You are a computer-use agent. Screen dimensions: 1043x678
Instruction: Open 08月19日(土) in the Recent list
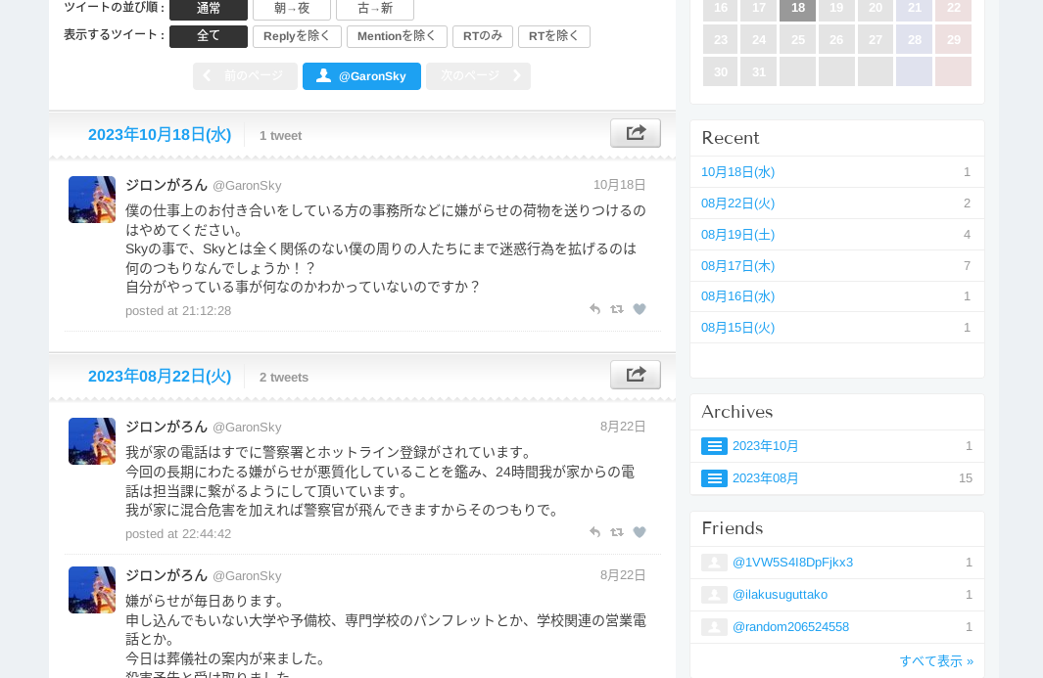point(737,235)
